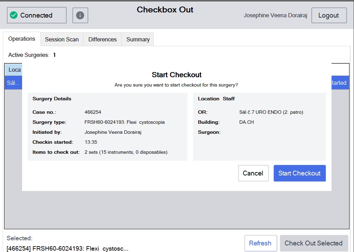
Task: Click case number 466254 in the dialog
Action: pos(93,112)
